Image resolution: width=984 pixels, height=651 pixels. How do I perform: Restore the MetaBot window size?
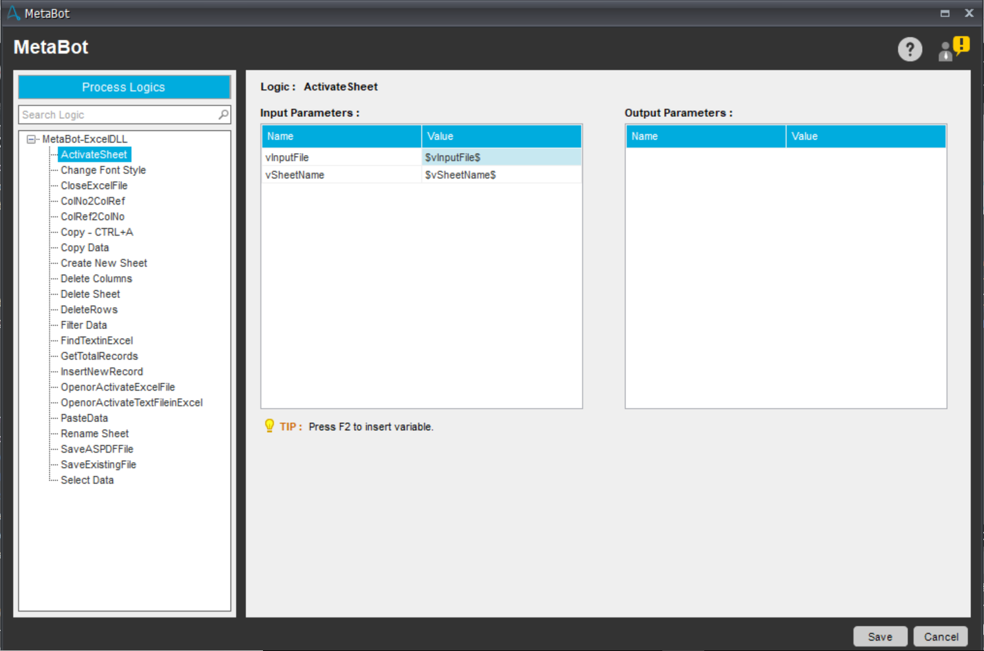[945, 13]
